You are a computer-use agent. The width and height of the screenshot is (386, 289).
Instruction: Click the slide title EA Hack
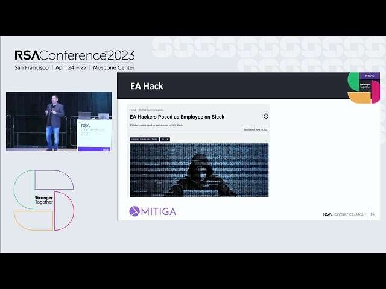click(x=147, y=86)
